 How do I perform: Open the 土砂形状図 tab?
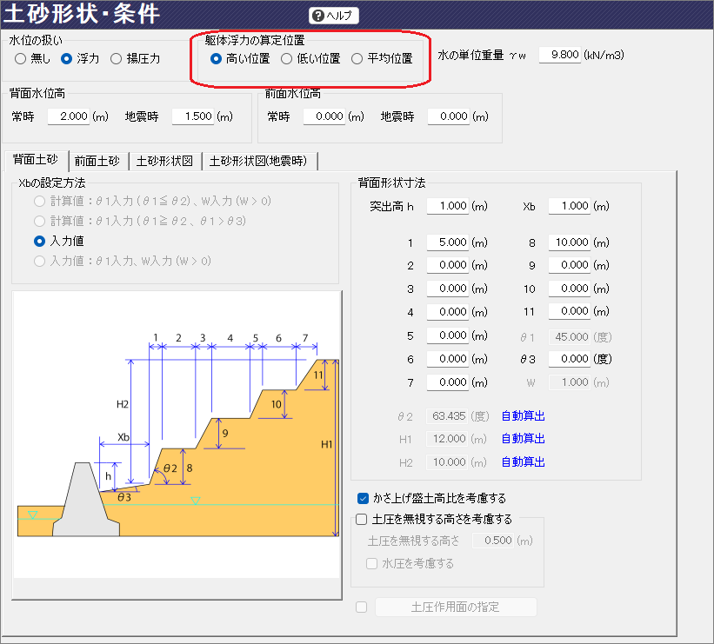tap(164, 161)
